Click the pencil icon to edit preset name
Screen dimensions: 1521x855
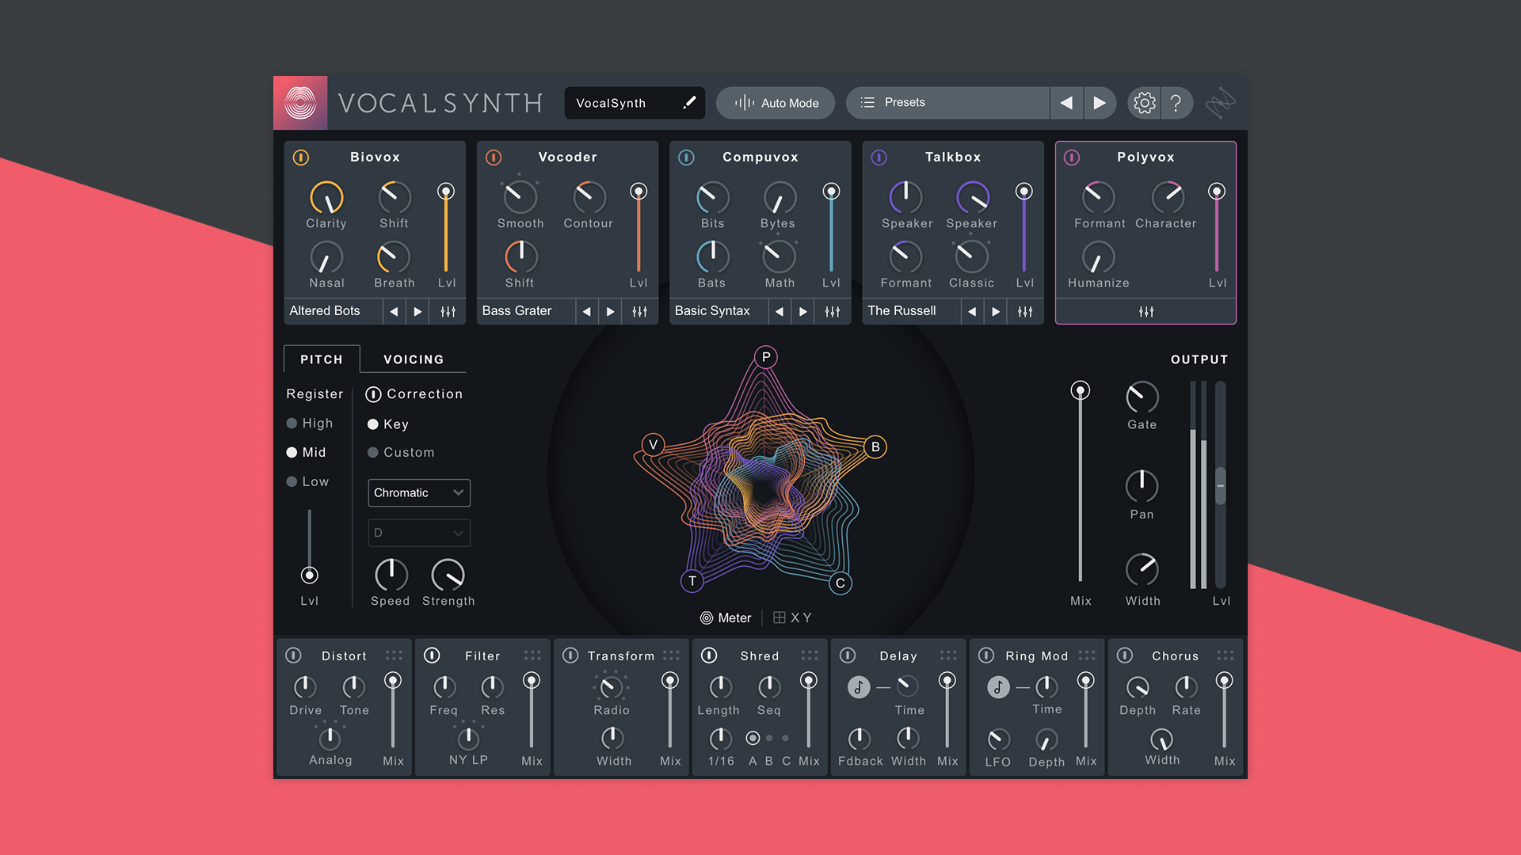689,102
